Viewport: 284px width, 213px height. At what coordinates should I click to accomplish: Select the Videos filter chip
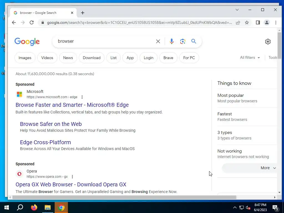[x=47, y=58]
